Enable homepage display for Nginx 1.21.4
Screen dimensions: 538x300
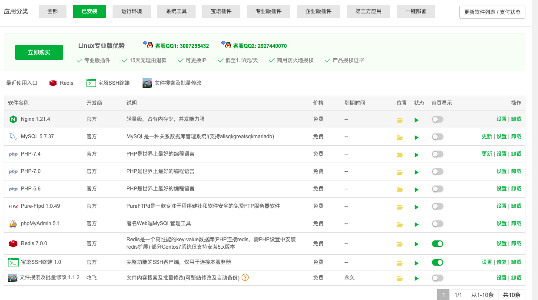point(438,119)
